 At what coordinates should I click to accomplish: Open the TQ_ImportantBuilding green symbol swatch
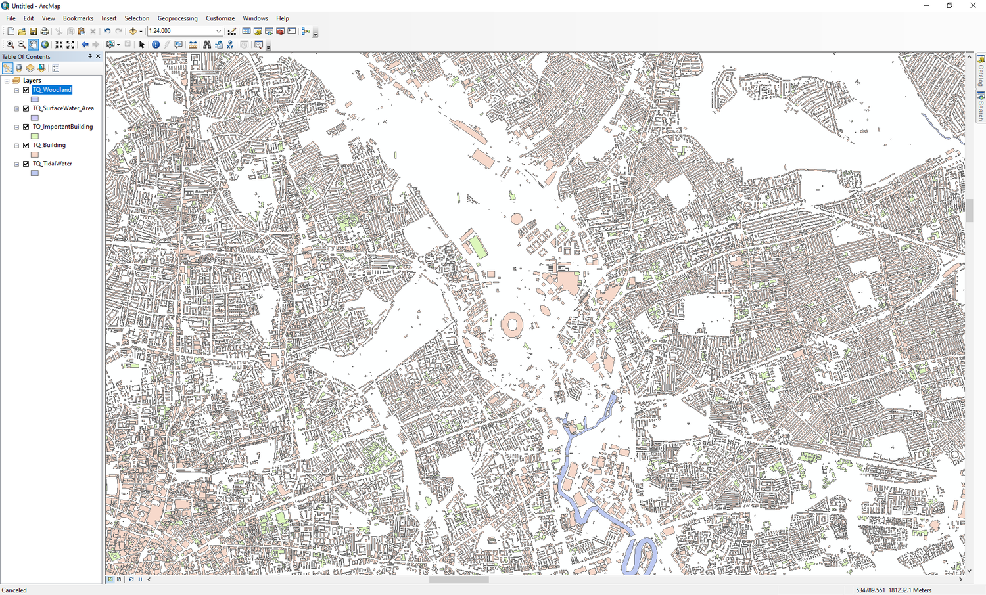35,136
